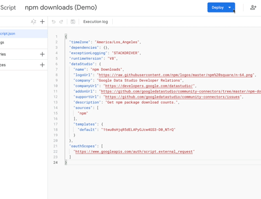Share project with add-person icon
The width and height of the screenshot is (261, 199).
(253, 8)
